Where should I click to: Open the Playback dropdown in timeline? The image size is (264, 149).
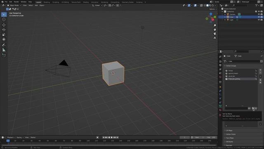tap(11, 137)
